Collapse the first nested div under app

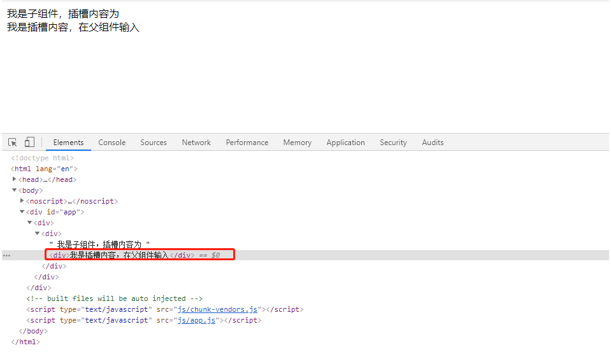(x=29, y=223)
